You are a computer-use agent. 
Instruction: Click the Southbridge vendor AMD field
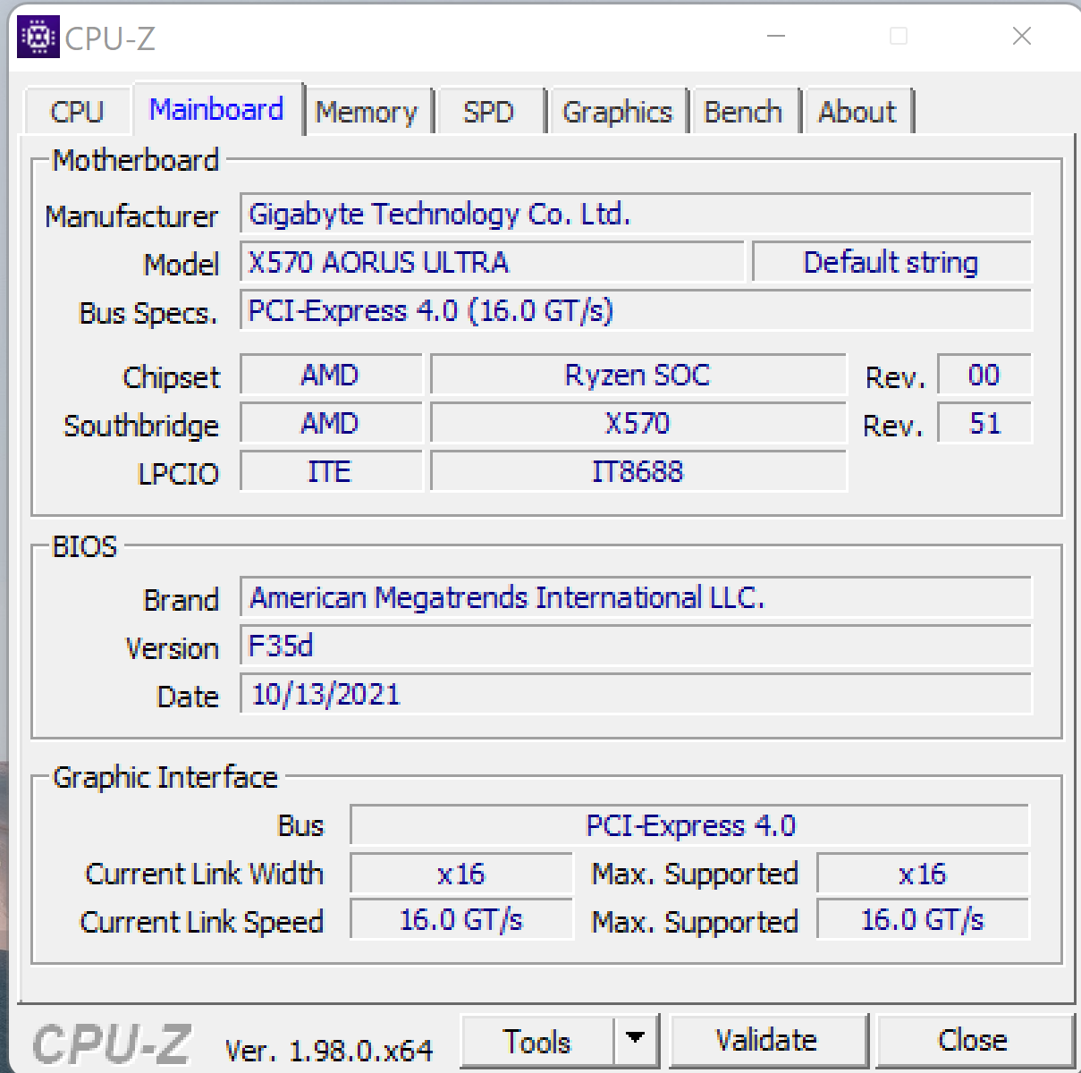[331, 423]
